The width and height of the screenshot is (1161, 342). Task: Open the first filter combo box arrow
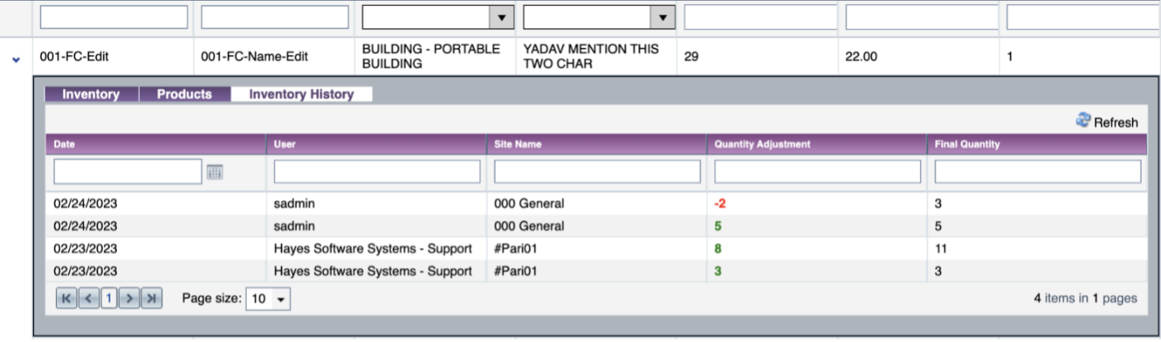click(x=501, y=17)
